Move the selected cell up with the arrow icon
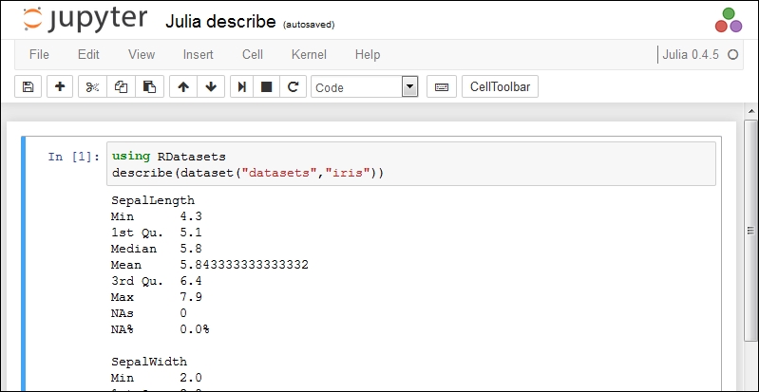This screenshot has width=759, height=392. [x=183, y=86]
